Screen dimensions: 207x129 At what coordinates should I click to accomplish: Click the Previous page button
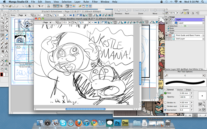coord(118,12)
